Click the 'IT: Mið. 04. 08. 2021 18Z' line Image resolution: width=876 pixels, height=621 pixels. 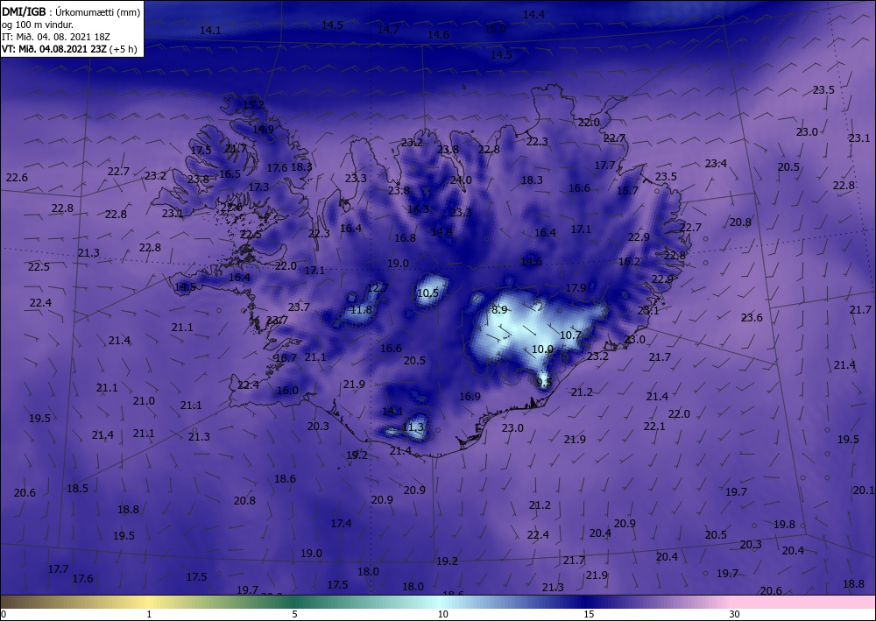click(56, 37)
